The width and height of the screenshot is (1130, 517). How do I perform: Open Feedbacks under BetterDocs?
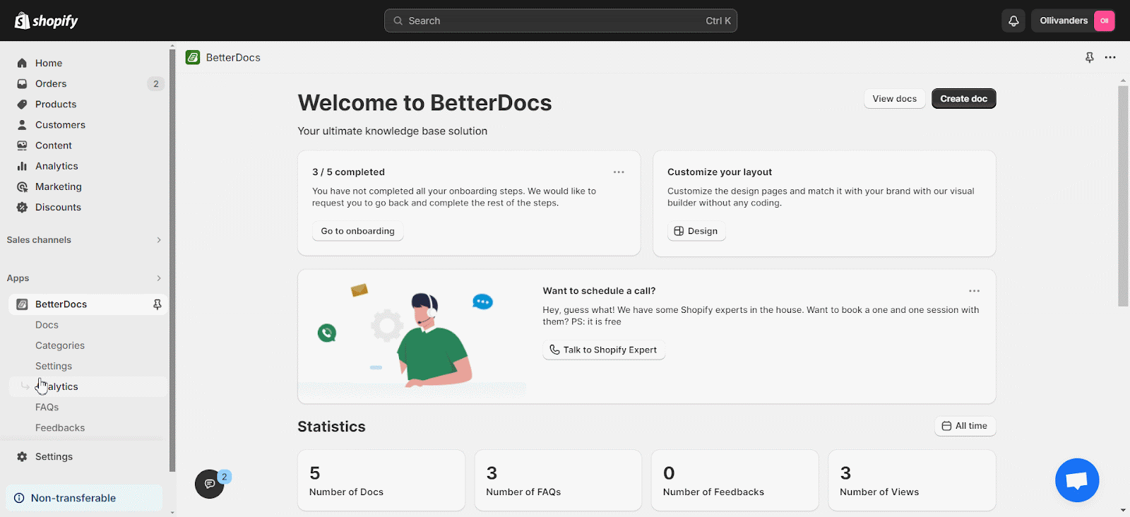point(60,428)
